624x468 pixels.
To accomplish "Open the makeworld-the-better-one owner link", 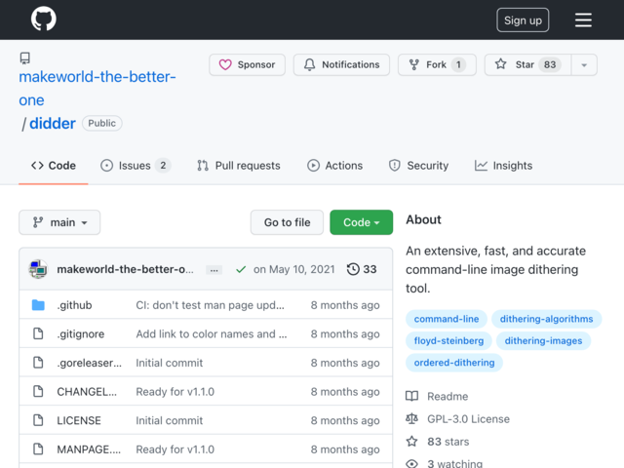I will pos(97,89).
